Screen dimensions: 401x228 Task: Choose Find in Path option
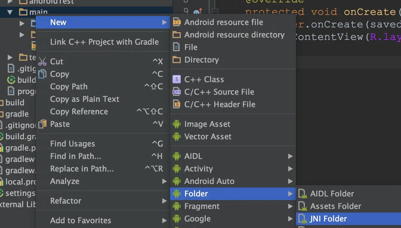[75, 156]
